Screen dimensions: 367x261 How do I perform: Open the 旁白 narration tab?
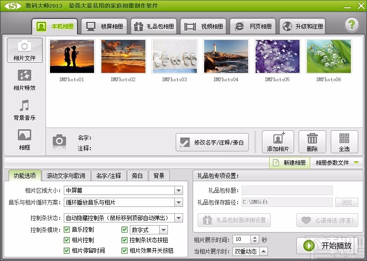(137, 176)
